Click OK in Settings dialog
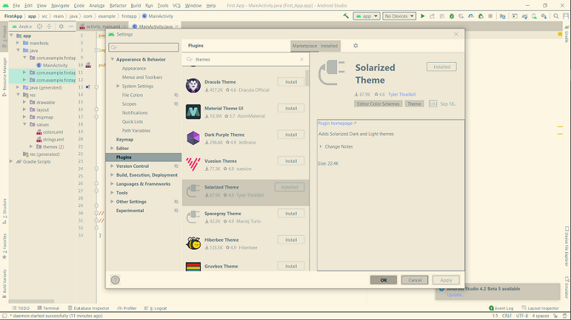Viewport: 571px width, 320px height. click(383, 280)
